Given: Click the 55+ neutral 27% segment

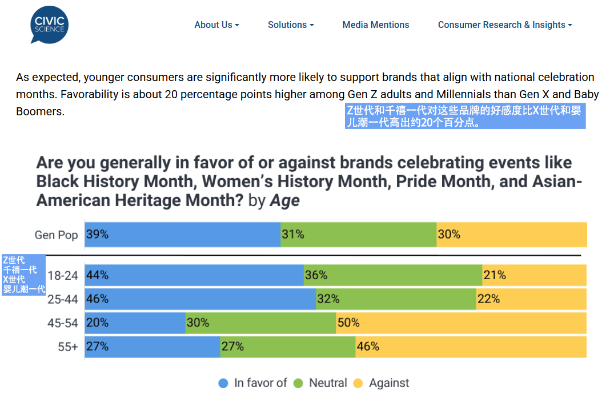Looking at the screenshot, I should tap(288, 346).
